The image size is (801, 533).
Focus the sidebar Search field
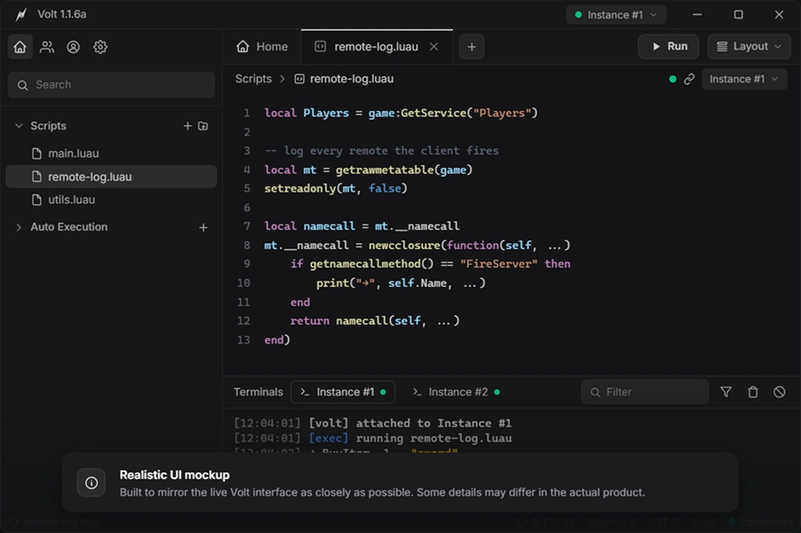point(111,85)
